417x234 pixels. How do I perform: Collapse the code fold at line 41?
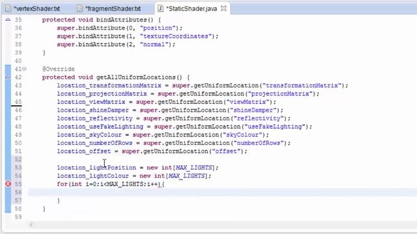click(25, 69)
